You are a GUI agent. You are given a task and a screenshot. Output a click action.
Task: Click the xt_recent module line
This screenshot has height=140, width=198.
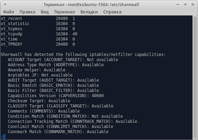(x=38, y=19)
